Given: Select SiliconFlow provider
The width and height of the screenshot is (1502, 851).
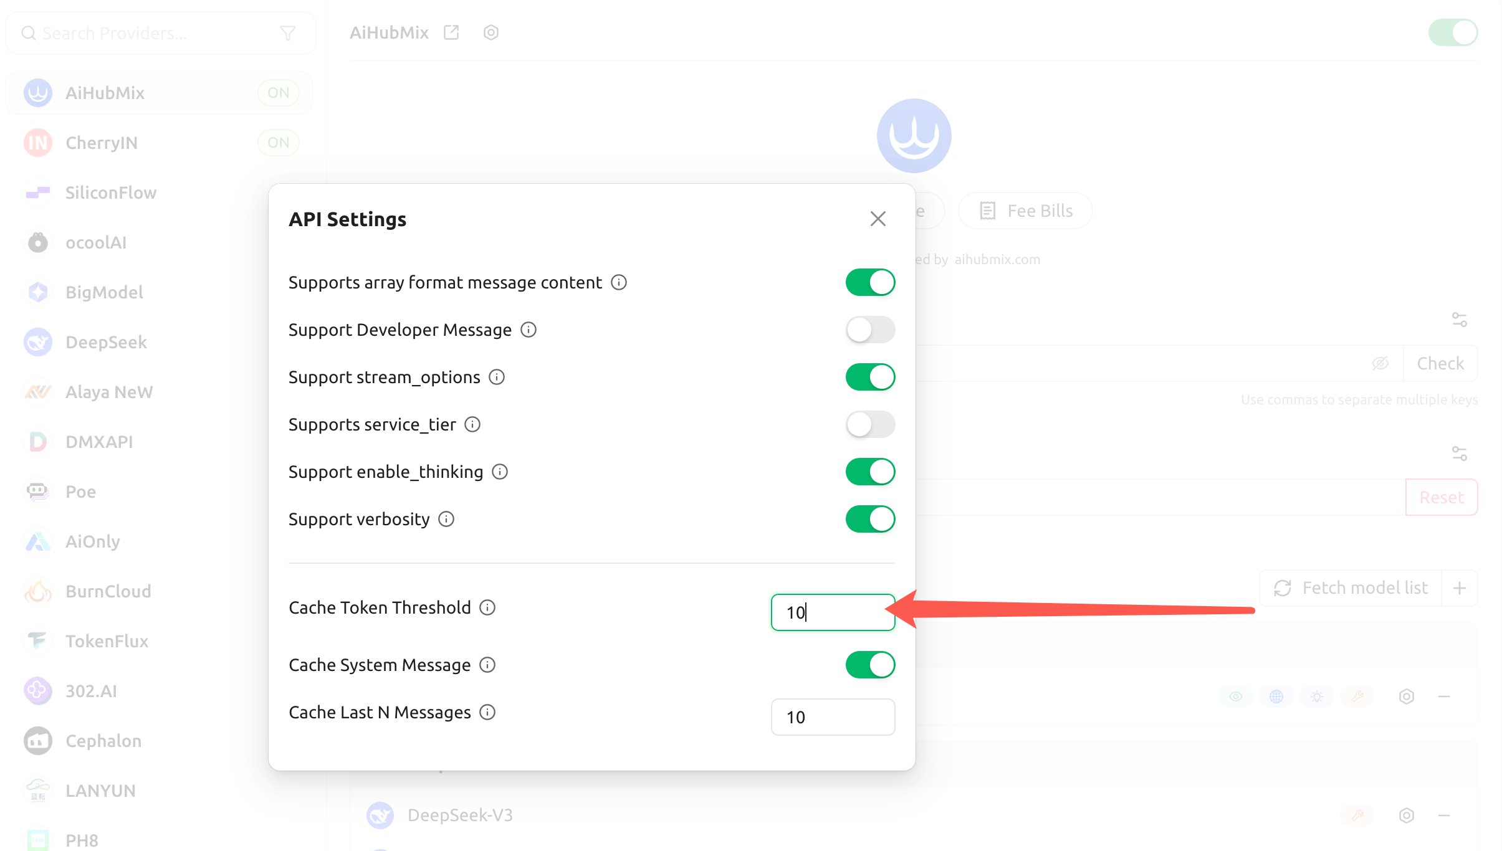Looking at the screenshot, I should coord(159,193).
